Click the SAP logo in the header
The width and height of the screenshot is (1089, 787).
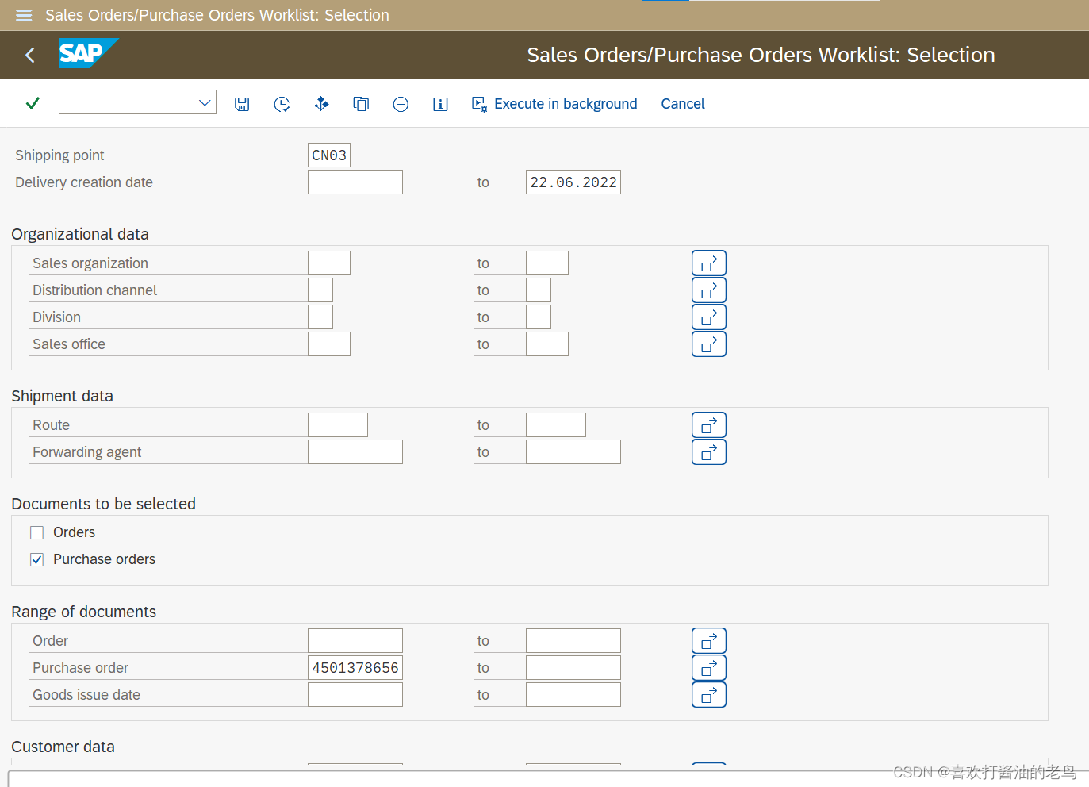point(87,54)
